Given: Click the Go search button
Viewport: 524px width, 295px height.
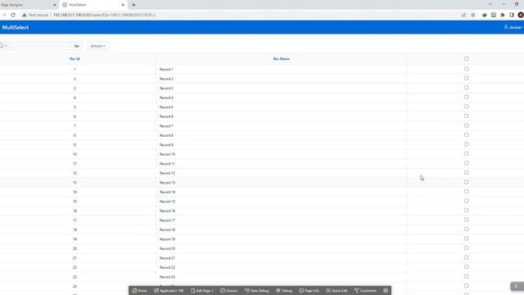Looking at the screenshot, I should click(x=76, y=46).
